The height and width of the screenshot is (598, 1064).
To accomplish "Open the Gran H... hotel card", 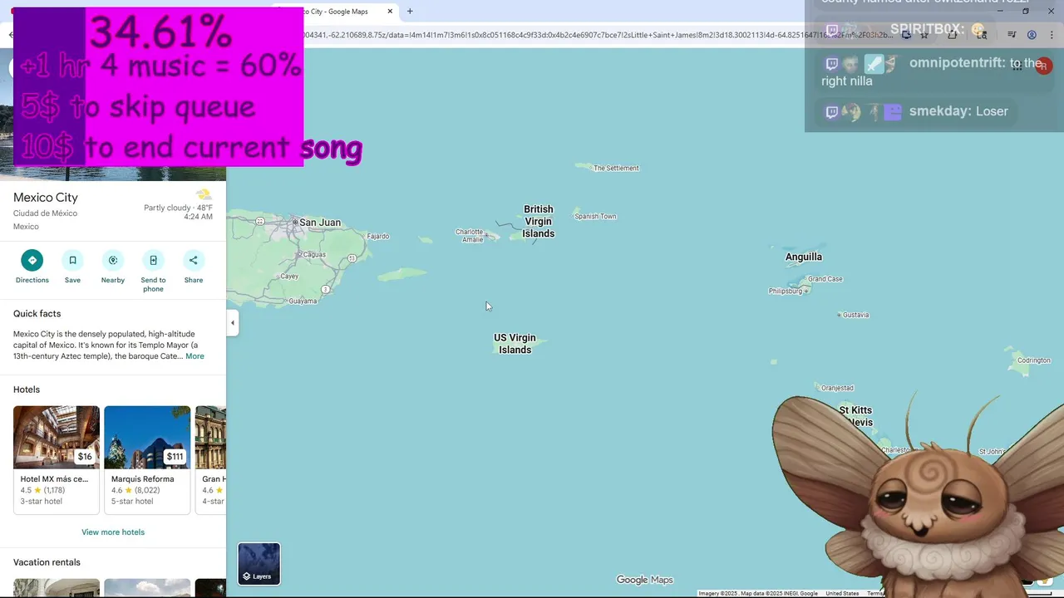I will coord(210,459).
